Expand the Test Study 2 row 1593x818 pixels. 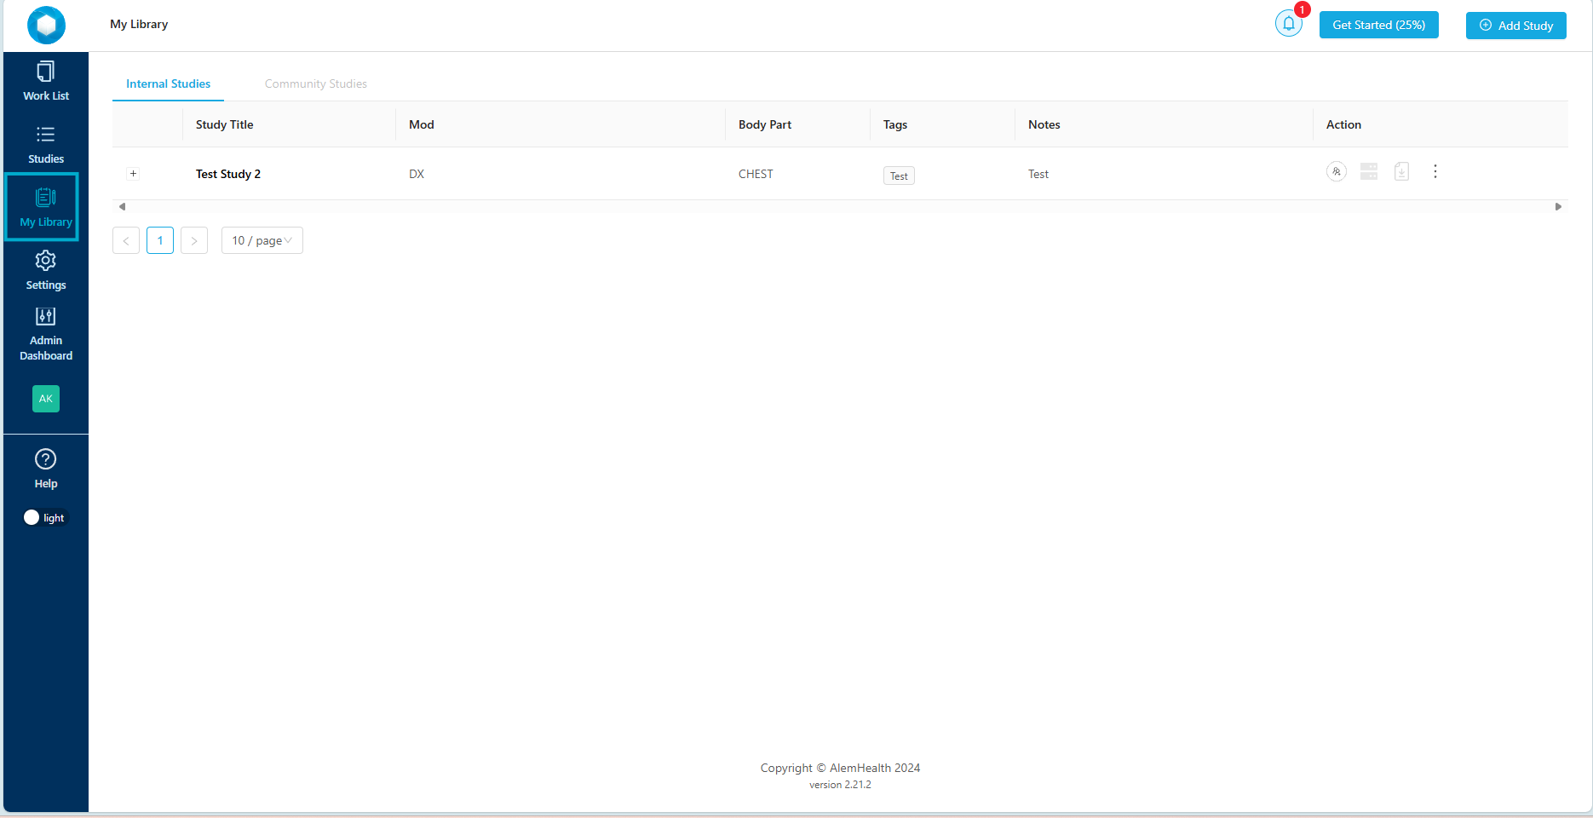point(133,174)
